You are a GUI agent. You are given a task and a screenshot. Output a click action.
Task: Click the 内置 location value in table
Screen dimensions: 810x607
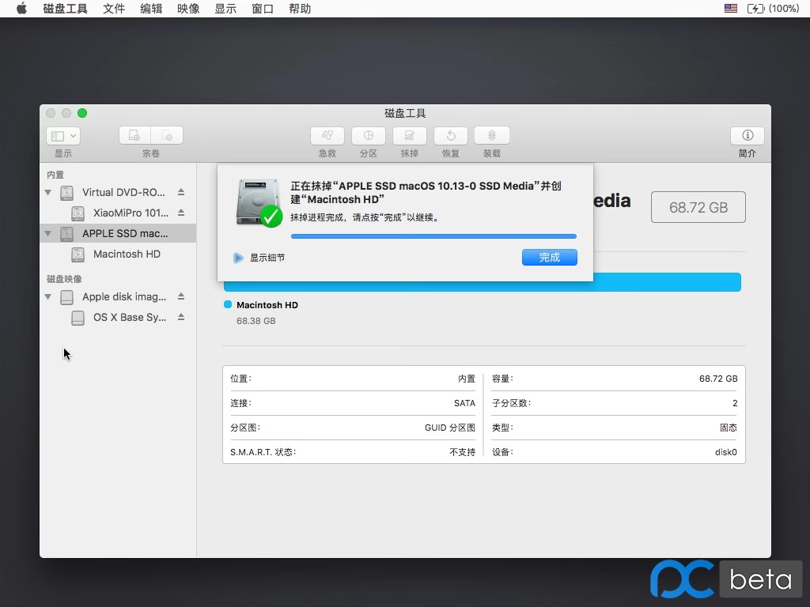coord(467,379)
